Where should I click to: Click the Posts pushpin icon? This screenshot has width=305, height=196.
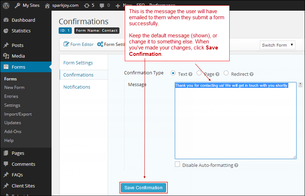click(6, 45)
